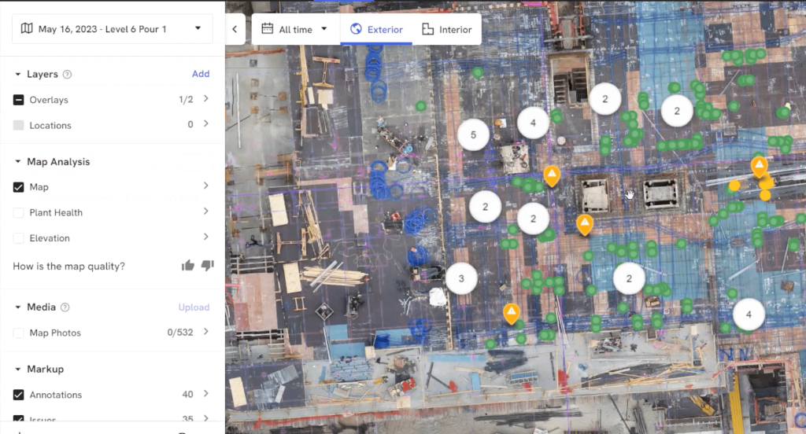Enable Map Photos checkbox

(x=19, y=333)
